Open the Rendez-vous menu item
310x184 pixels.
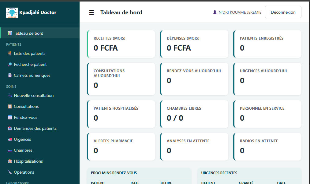(x=40, y=118)
